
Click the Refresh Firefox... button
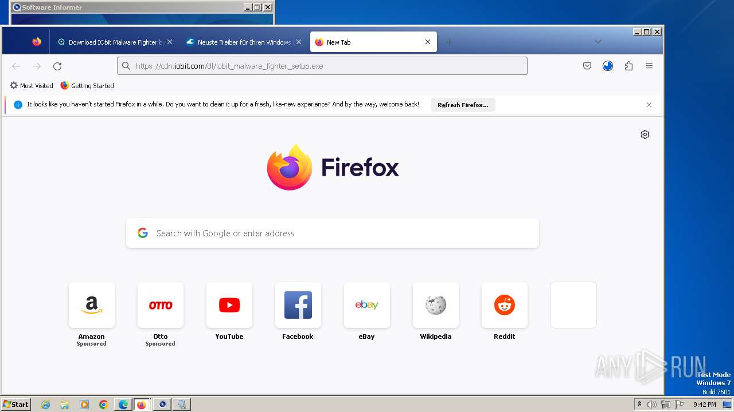pos(463,105)
